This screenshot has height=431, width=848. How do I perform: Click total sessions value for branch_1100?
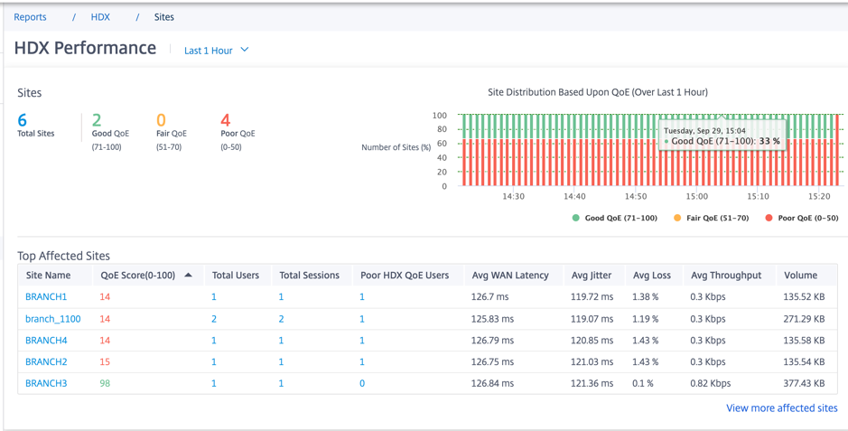point(281,319)
